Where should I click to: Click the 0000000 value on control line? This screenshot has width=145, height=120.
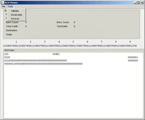point(133,60)
